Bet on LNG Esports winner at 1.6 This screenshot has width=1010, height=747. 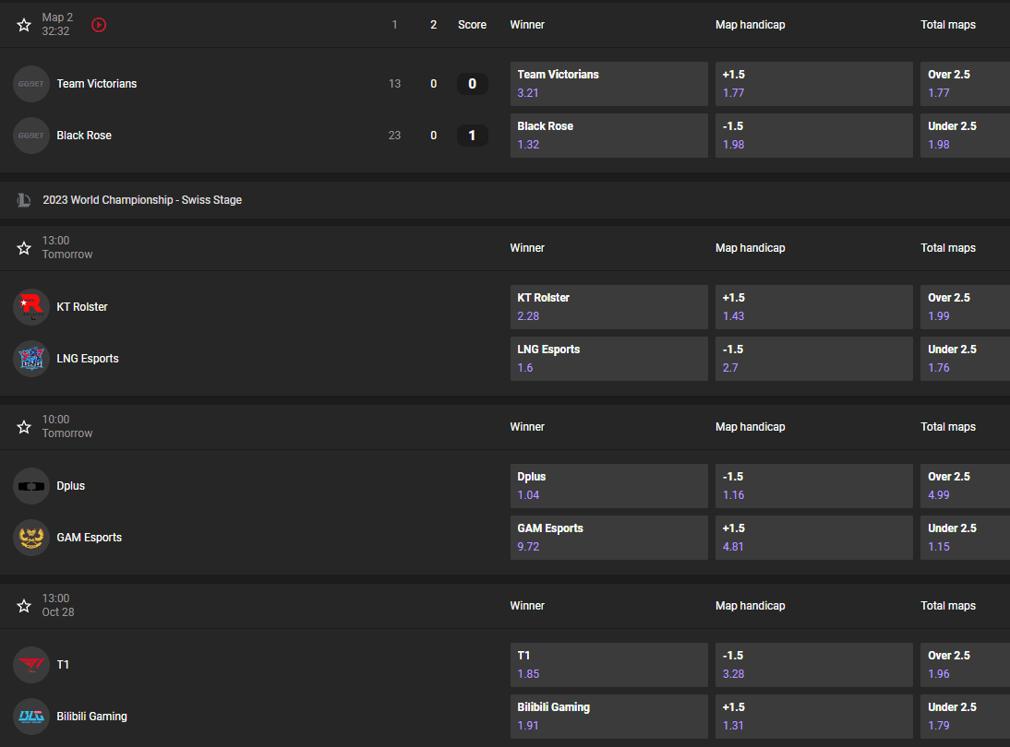608,359
